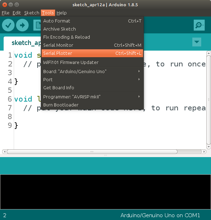211x220 pixels.
Task: Open the Help menu
Action: pos(62,13)
